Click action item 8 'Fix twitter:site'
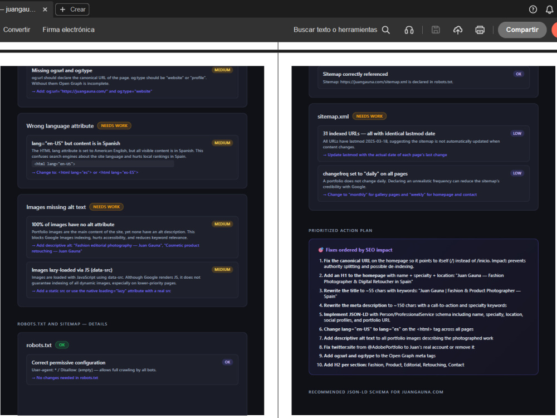The width and height of the screenshot is (557, 418). coord(397,347)
